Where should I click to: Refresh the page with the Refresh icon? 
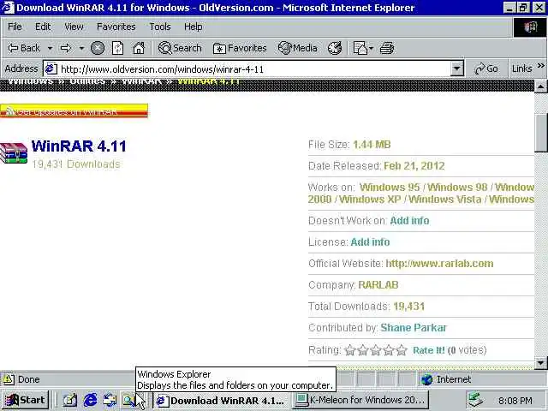(x=117, y=48)
